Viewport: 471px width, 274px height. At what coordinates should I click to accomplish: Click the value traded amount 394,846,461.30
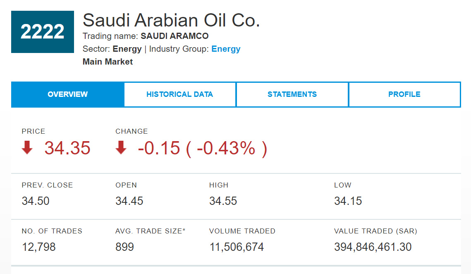coord(373,247)
